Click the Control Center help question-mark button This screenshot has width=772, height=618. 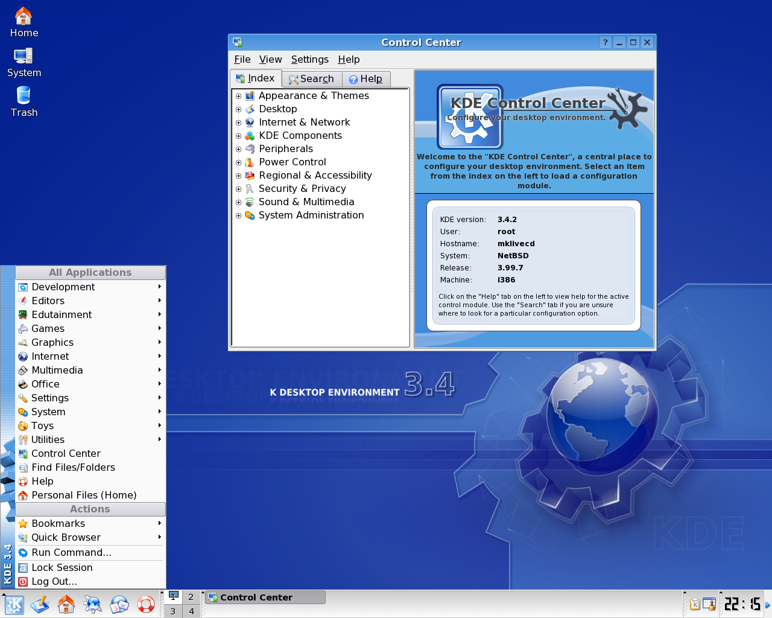click(x=606, y=42)
